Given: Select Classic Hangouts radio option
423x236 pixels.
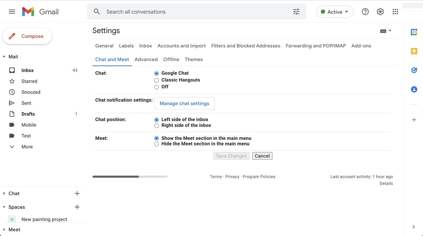Looking at the screenshot, I should tap(157, 80).
